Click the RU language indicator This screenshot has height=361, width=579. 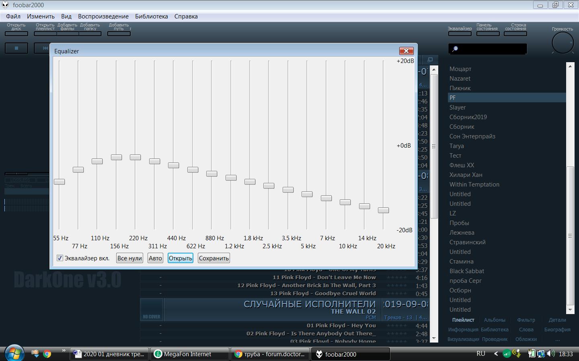pos(481,354)
